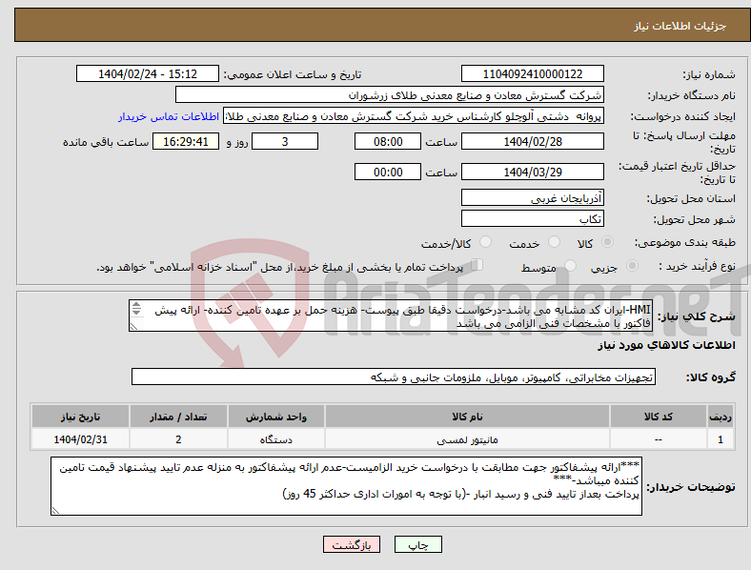Screen dimensions: 751x570
Task: Click the need number field 1104092410000122
Action: [x=532, y=73]
